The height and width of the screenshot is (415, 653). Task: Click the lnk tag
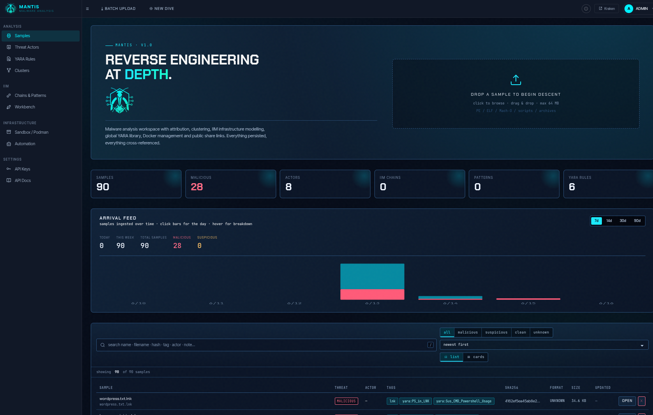tap(392, 401)
